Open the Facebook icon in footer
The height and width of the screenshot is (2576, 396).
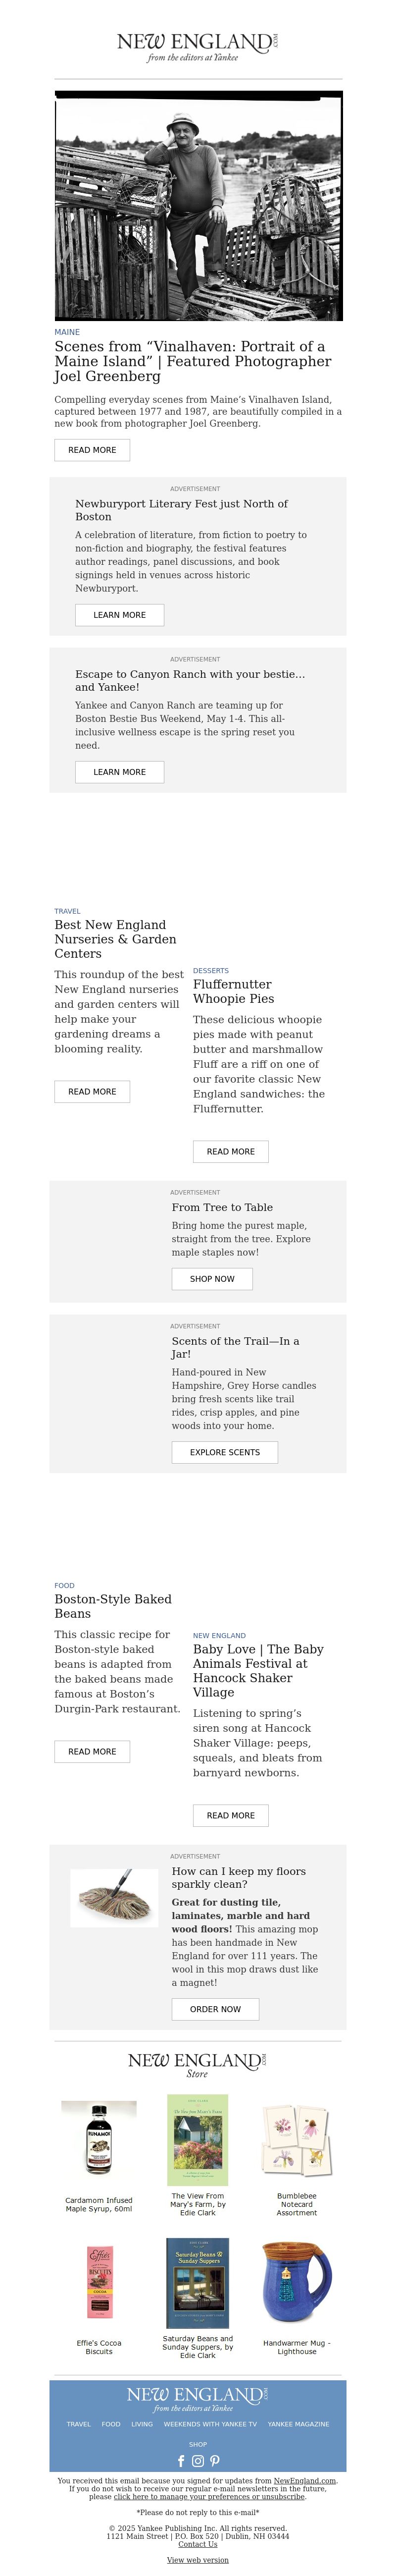pyautogui.click(x=181, y=2462)
